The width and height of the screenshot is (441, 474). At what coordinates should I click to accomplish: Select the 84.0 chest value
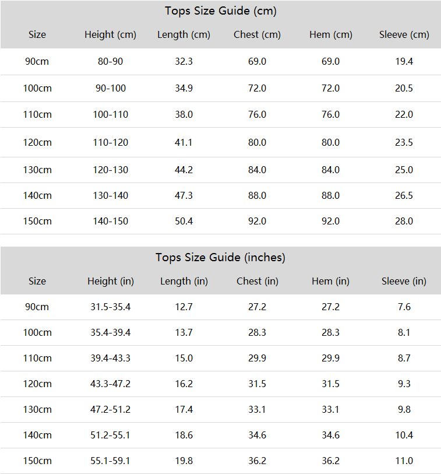pos(257,170)
